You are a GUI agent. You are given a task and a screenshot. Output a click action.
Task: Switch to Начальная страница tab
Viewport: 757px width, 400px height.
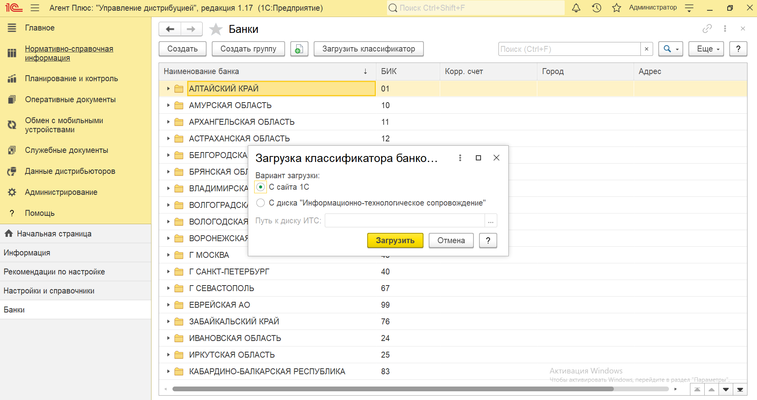click(x=75, y=234)
